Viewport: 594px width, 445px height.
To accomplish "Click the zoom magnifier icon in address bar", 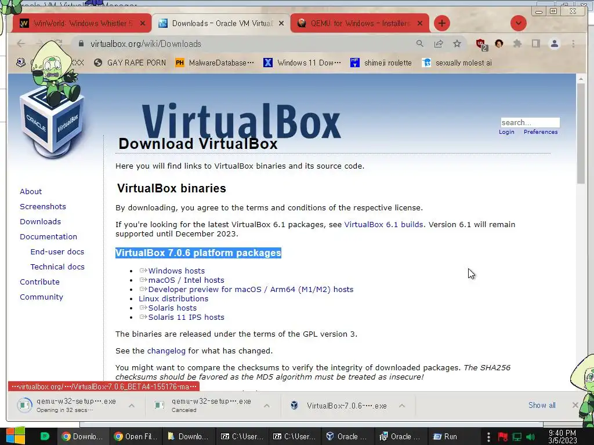I will coord(420,44).
